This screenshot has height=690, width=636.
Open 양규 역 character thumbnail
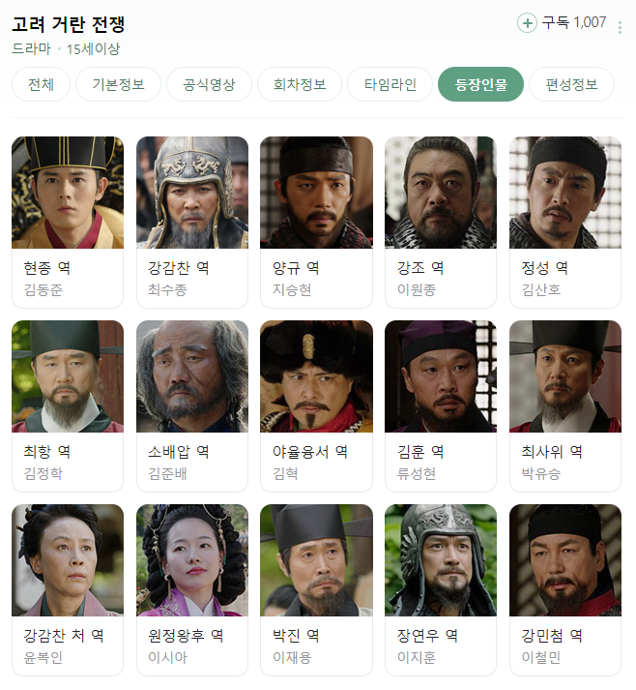tap(316, 193)
